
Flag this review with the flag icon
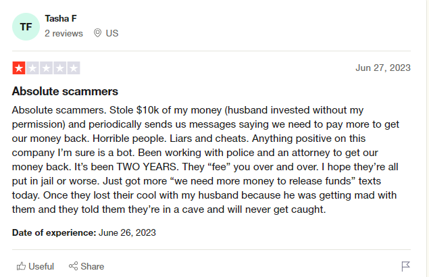(405, 266)
